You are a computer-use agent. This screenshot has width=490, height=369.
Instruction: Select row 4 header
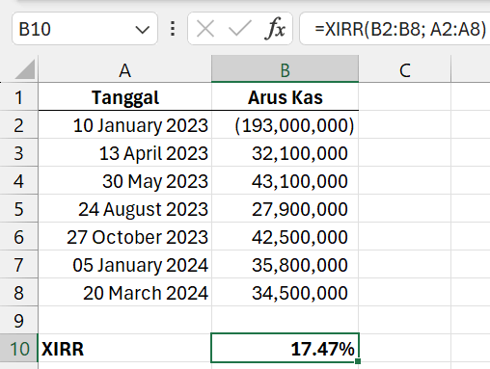pos(19,180)
